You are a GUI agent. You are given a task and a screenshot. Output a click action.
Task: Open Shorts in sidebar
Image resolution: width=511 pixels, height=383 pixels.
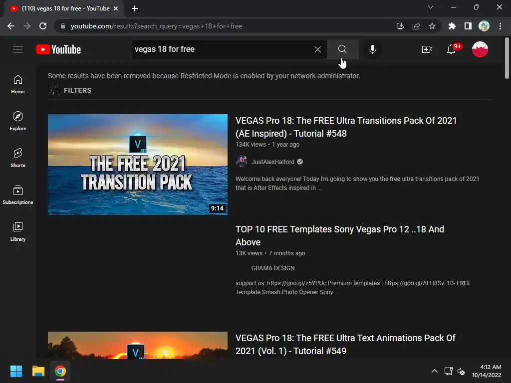pyautogui.click(x=18, y=158)
